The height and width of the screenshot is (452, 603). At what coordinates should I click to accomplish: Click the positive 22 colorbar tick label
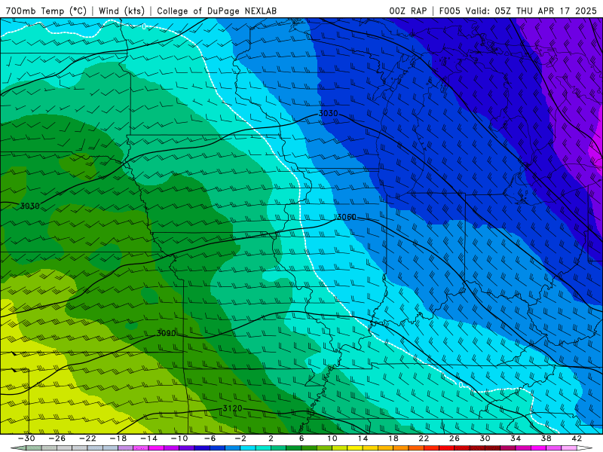coord(424,438)
